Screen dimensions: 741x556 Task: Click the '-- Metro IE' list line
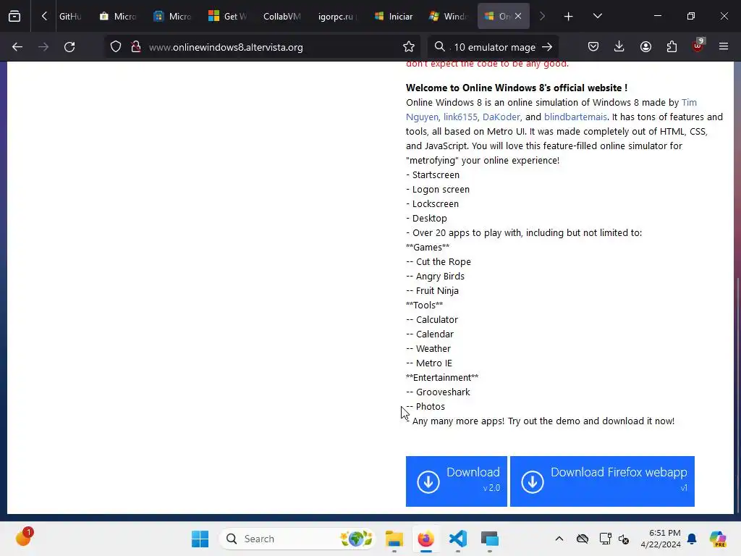(428, 363)
